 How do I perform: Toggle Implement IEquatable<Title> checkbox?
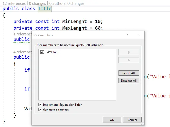coord(40,105)
